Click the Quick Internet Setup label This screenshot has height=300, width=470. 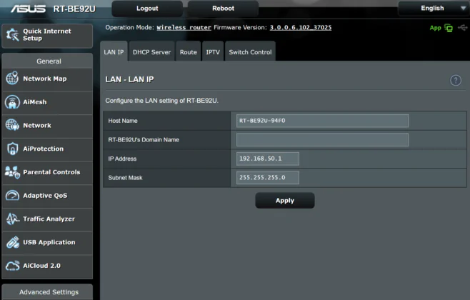pyautogui.click(x=47, y=35)
